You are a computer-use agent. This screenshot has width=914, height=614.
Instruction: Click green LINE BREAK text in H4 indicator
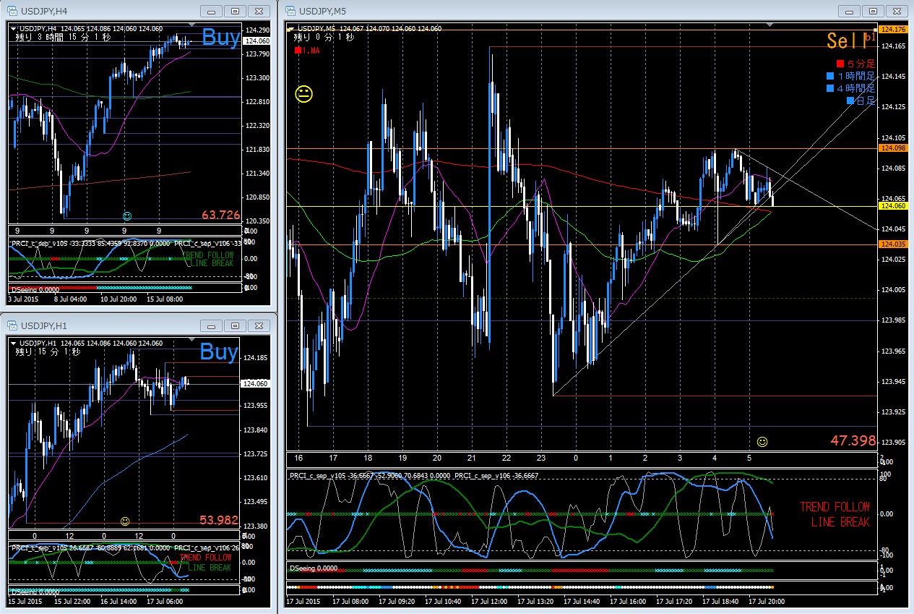(211, 264)
